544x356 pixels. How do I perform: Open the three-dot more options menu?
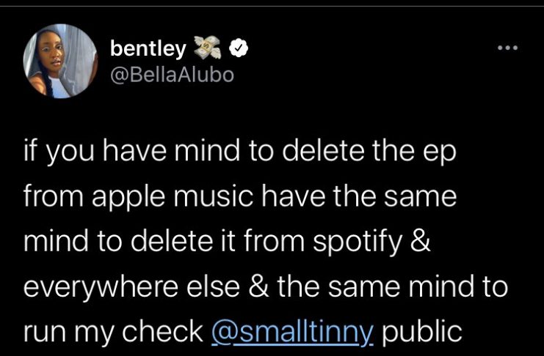507,48
